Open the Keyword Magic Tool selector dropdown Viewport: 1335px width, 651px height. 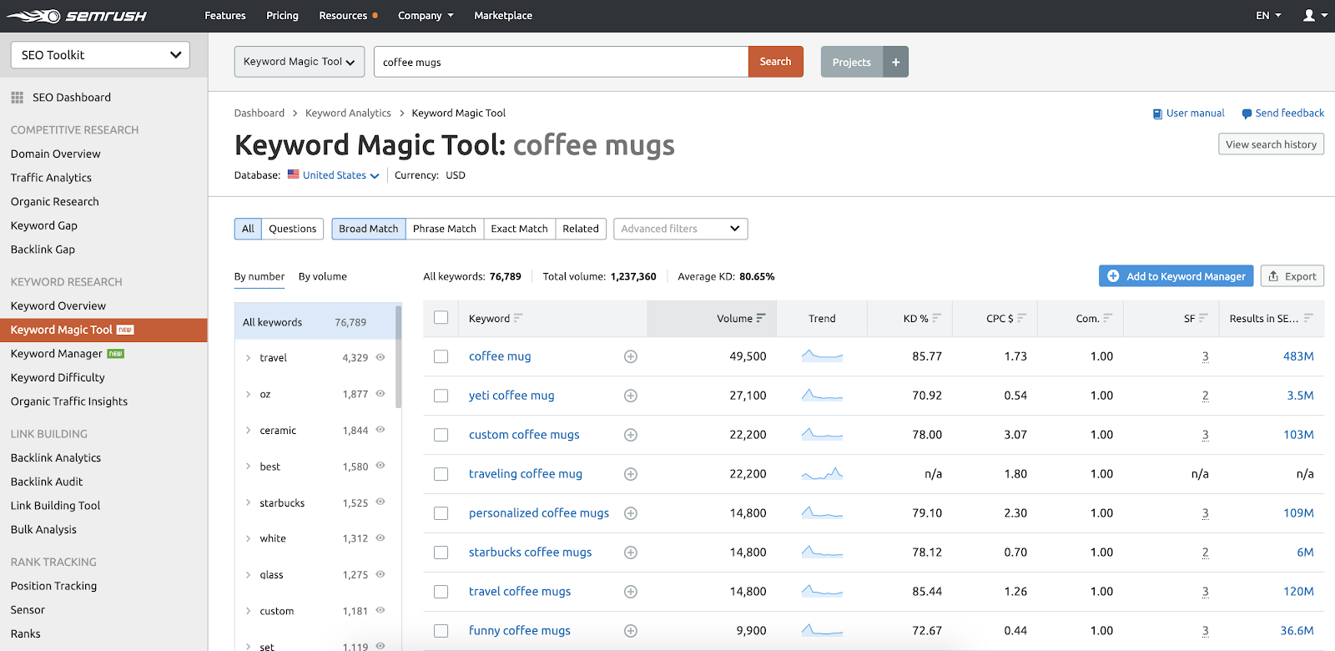point(300,62)
